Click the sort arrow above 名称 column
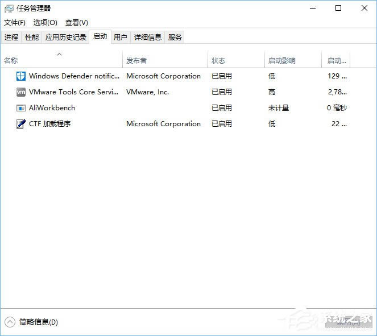The image size is (377, 336). [59, 55]
